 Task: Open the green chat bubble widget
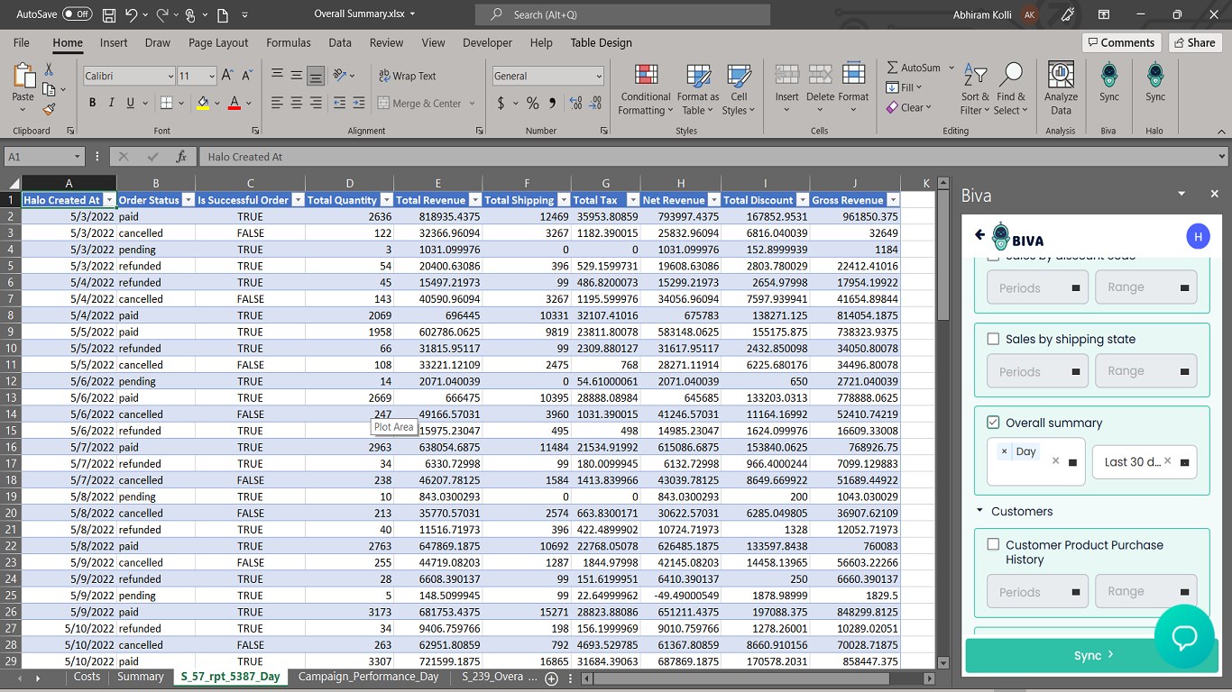[x=1183, y=637]
